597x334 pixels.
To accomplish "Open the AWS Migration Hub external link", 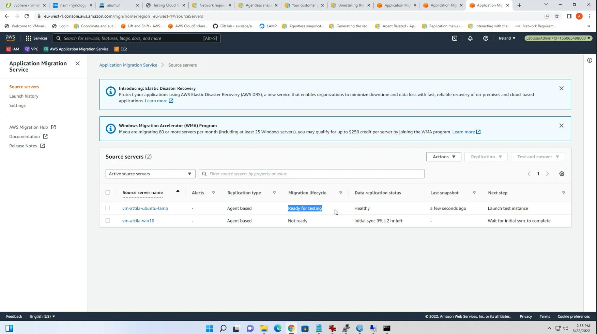I will pos(32,127).
